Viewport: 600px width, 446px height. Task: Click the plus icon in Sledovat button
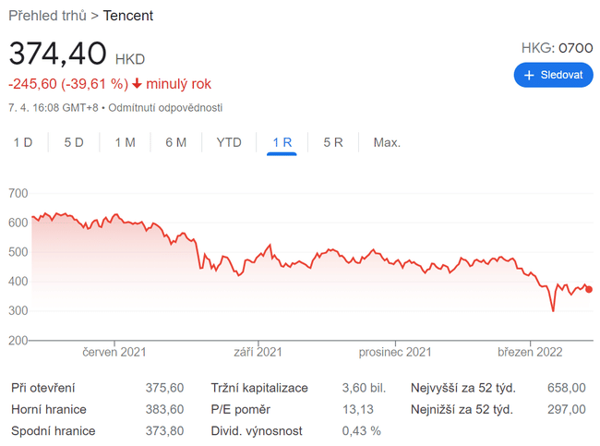[x=529, y=75]
